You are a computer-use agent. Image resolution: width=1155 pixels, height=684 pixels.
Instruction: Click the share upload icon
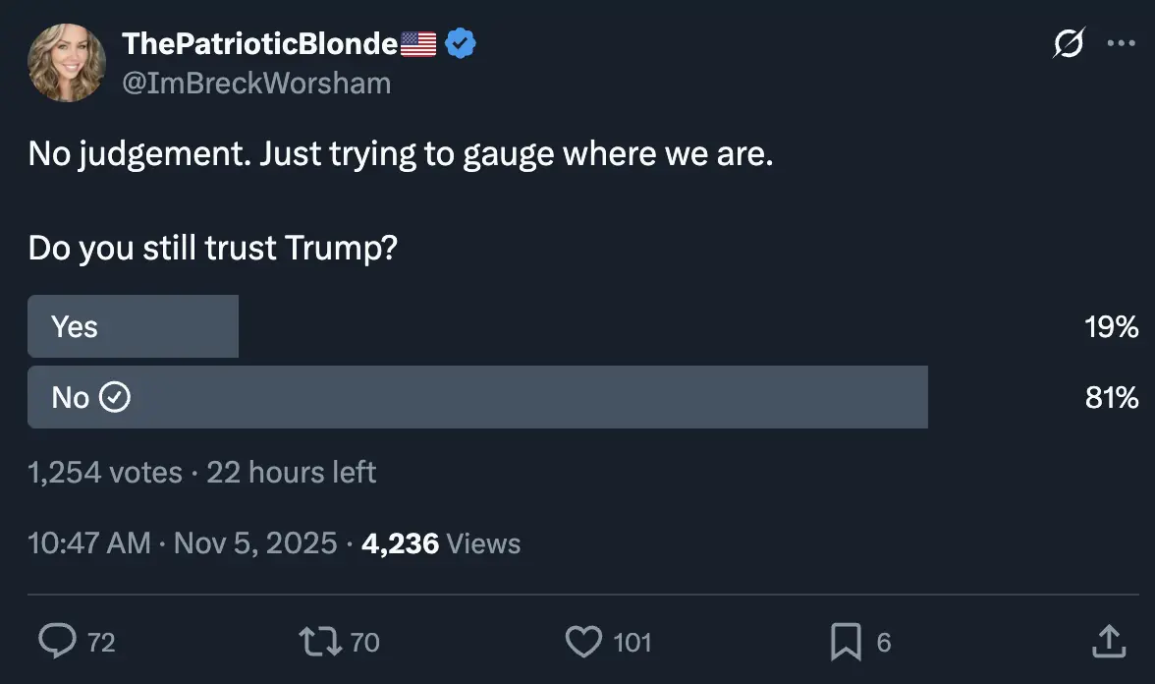[1108, 641]
